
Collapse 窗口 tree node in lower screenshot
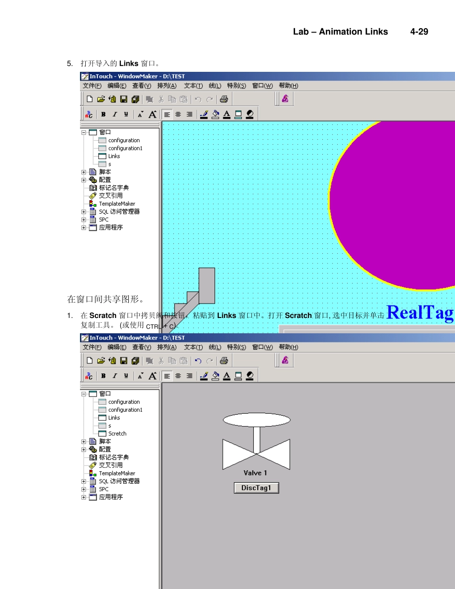pyautogui.click(x=84, y=394)
